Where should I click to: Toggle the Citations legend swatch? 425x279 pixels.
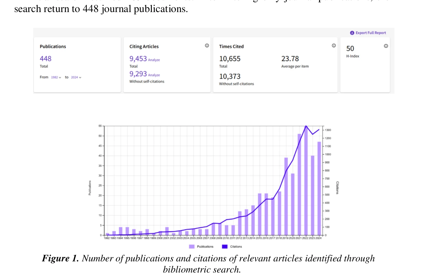click(225, 247)
